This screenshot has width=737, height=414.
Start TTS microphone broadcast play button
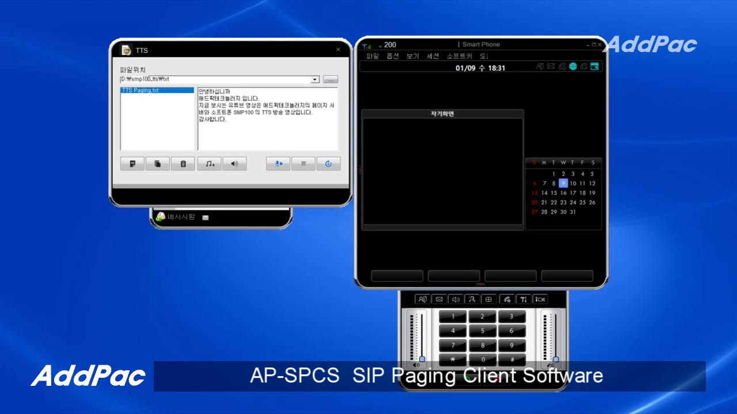[278, 164]
